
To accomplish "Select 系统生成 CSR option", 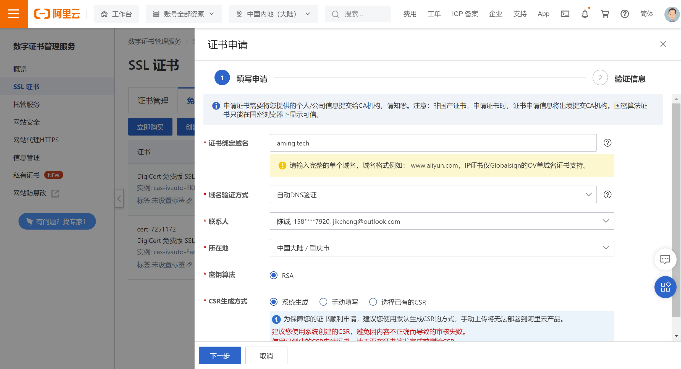I will (274, 302).
